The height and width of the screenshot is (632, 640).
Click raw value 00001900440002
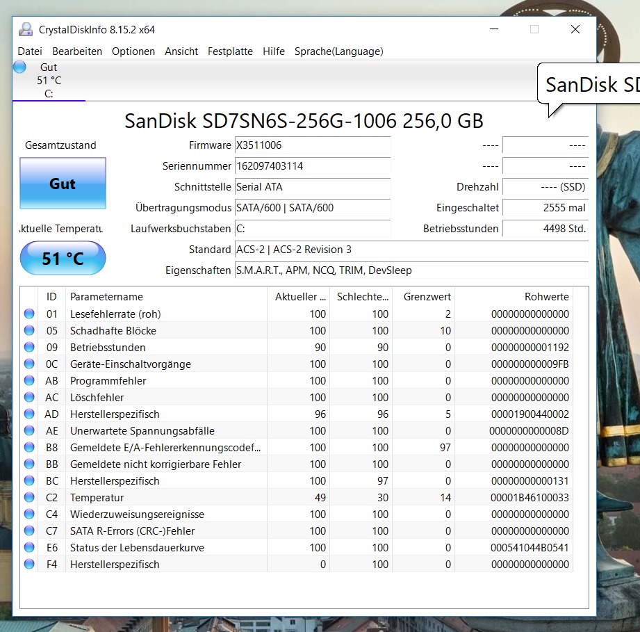(530, 414)
